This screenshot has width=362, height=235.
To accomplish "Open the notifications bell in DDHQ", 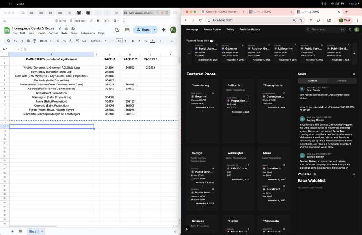I will tap(350, 29).
